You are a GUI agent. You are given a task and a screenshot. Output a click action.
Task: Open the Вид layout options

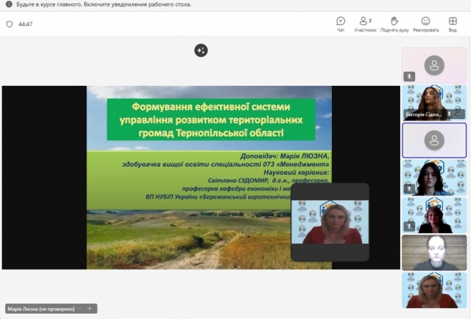point(453,24)
